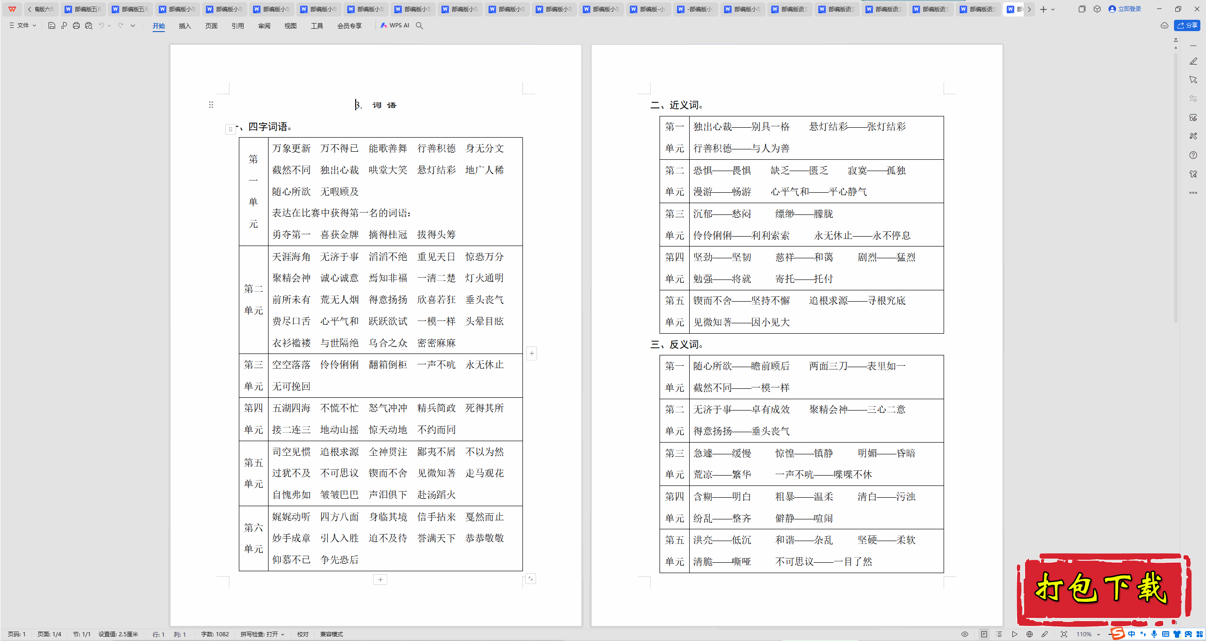Screen dimensions: 1206x641
Task: Click the cloud comment icon beside Share
Action: point(1165,25)
